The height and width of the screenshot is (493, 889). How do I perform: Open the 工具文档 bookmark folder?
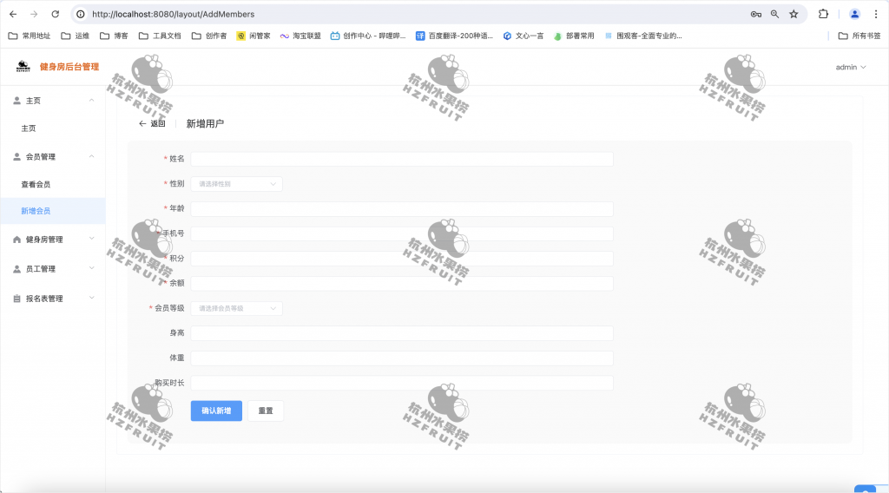click(160, 36)
